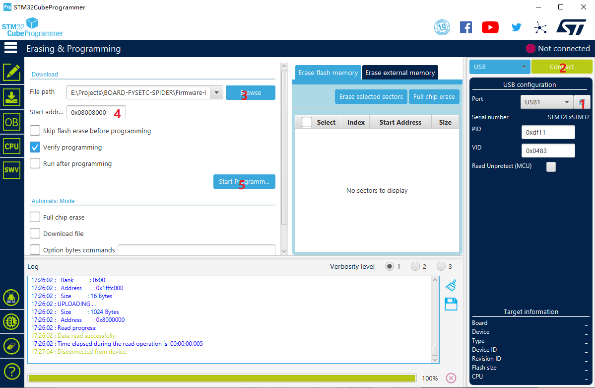Switch to Erase external memory tab
The image size is (595, 388).
(x=400, y=73)
